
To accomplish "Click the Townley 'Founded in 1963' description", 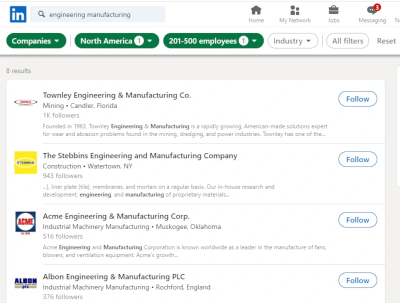I will [185, 130].
